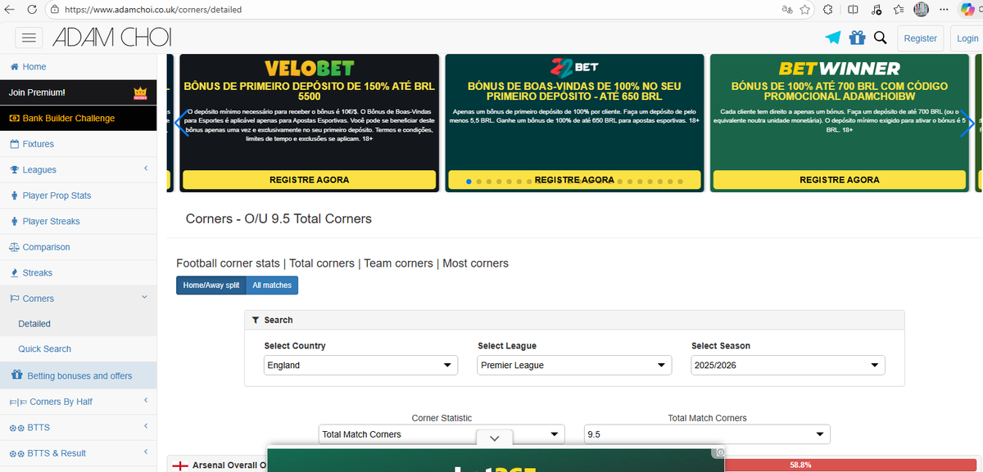Go to Home in sidebar
The image size is (983, 472).
click(78, 67)
